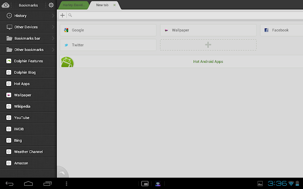Open the system overflow menu dots
This screenshot has height=189, width=303.
coord(66,184)
